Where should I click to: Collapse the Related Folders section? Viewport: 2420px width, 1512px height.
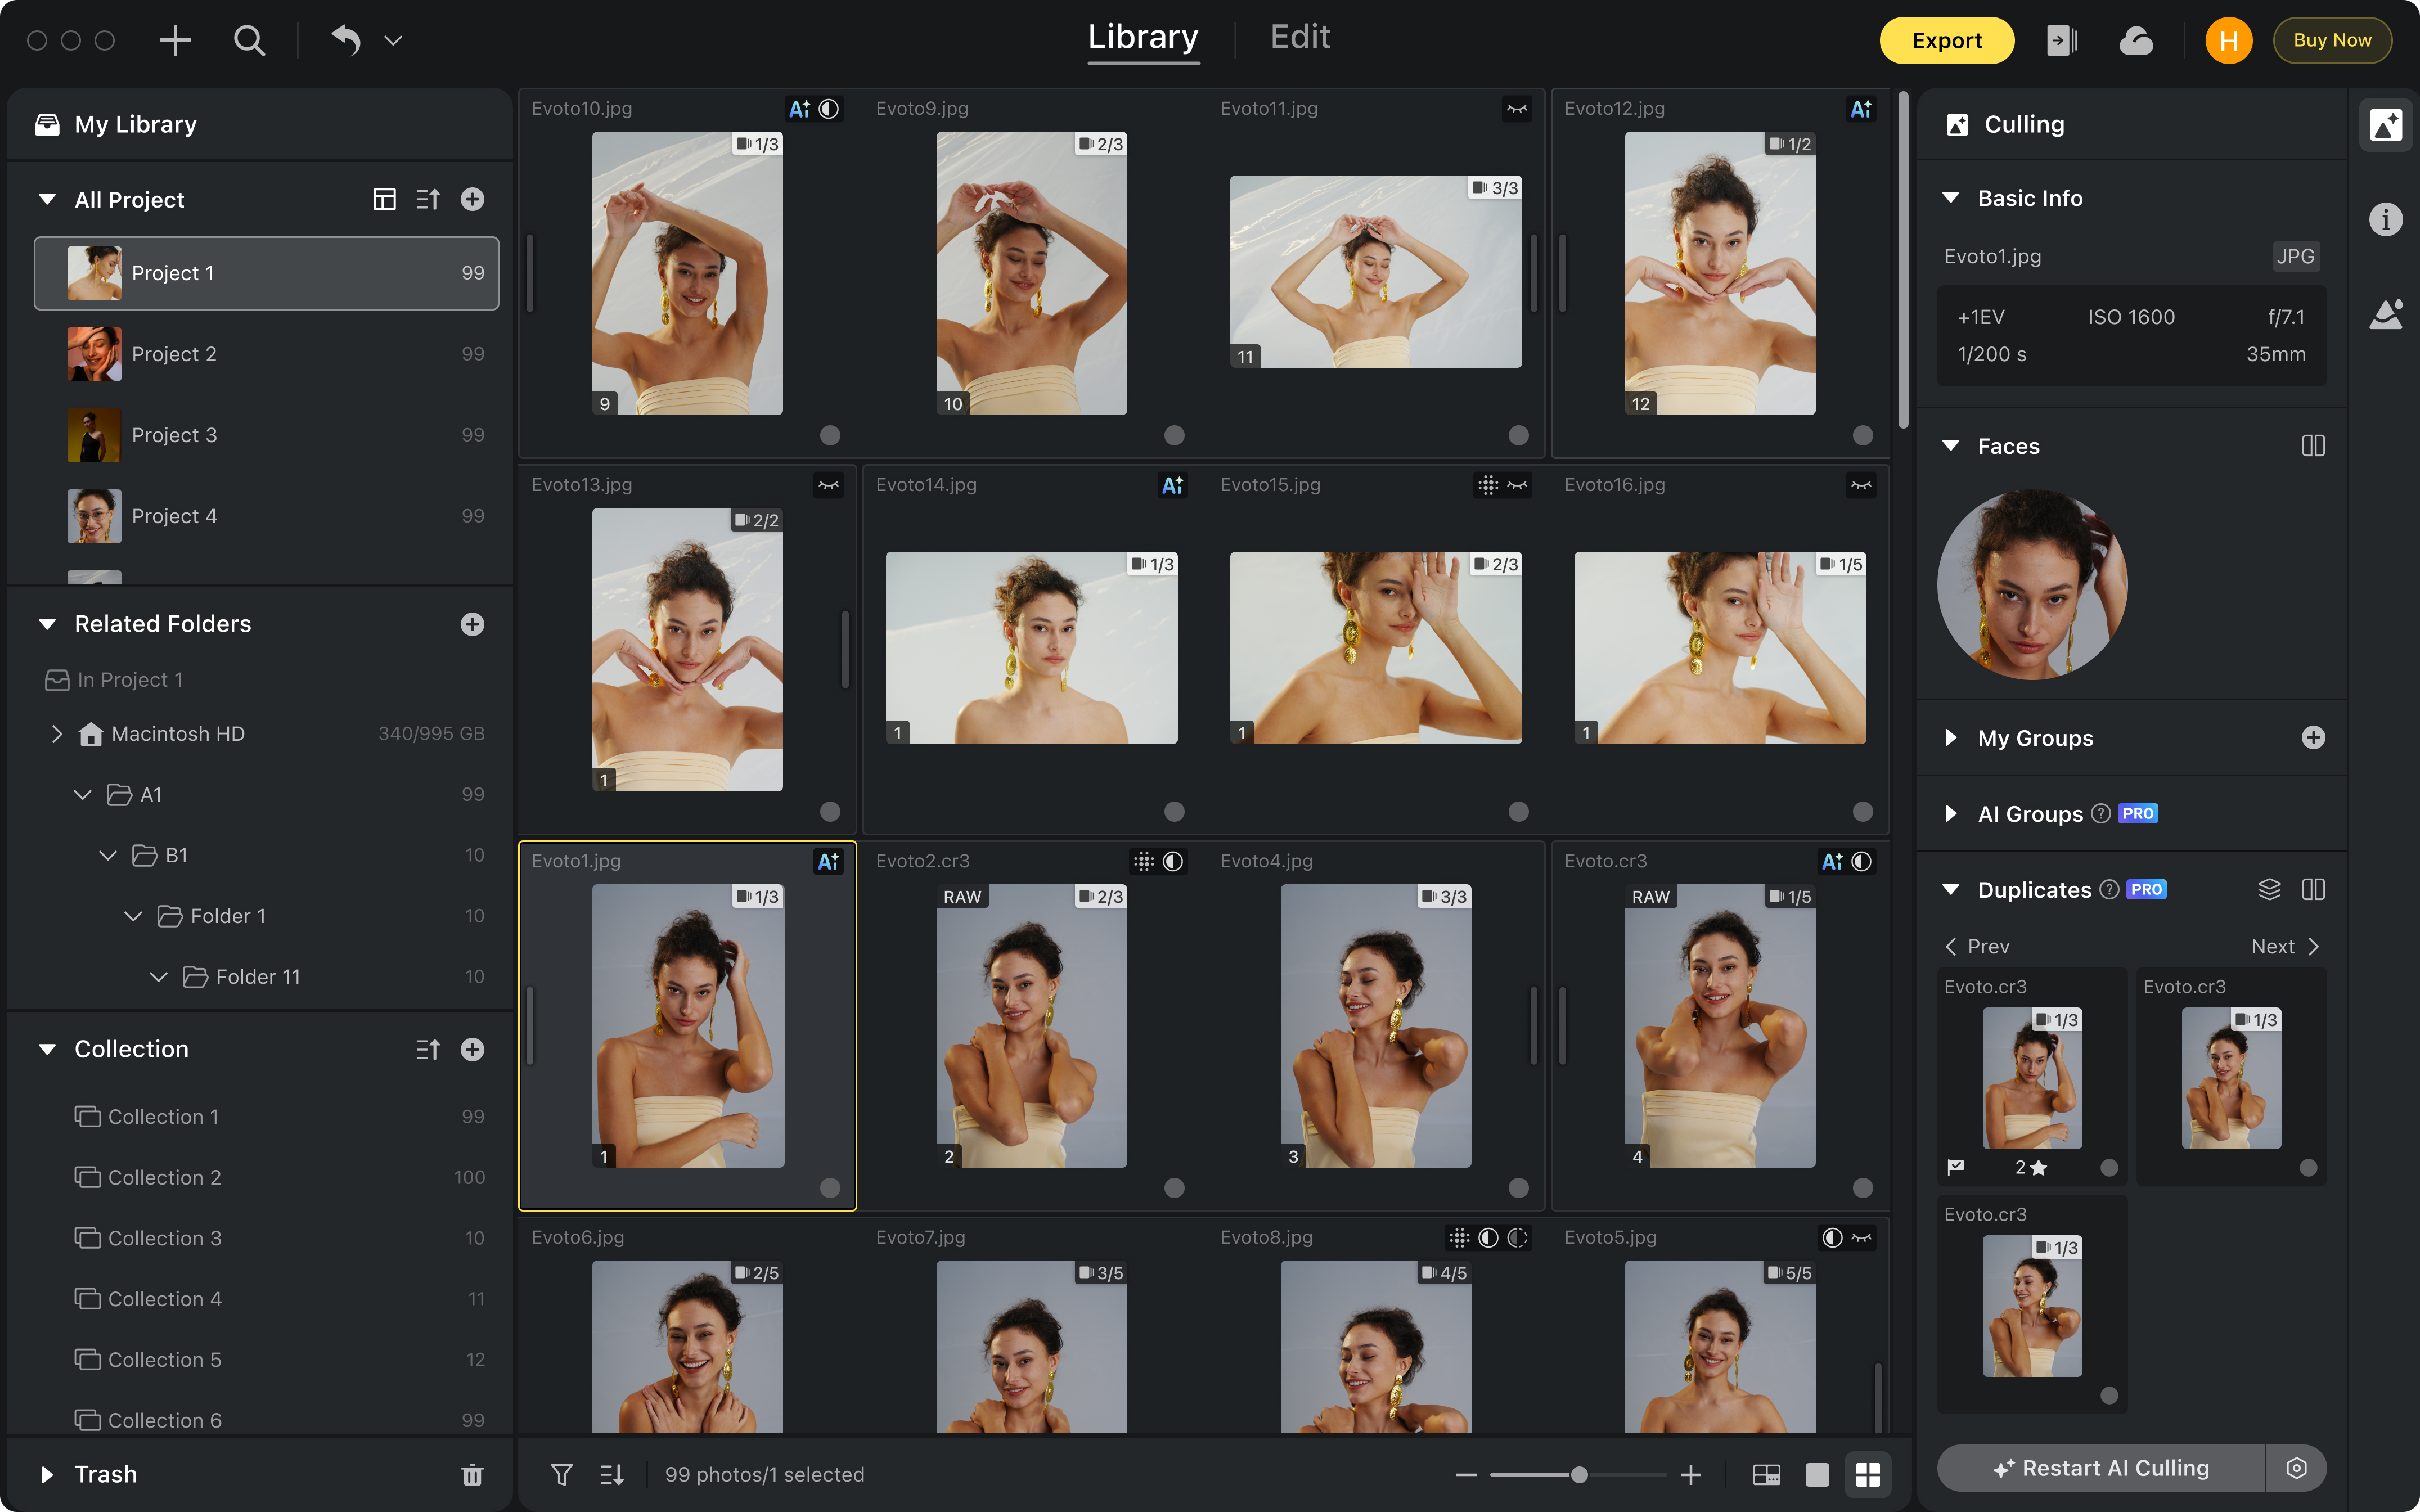46,623
